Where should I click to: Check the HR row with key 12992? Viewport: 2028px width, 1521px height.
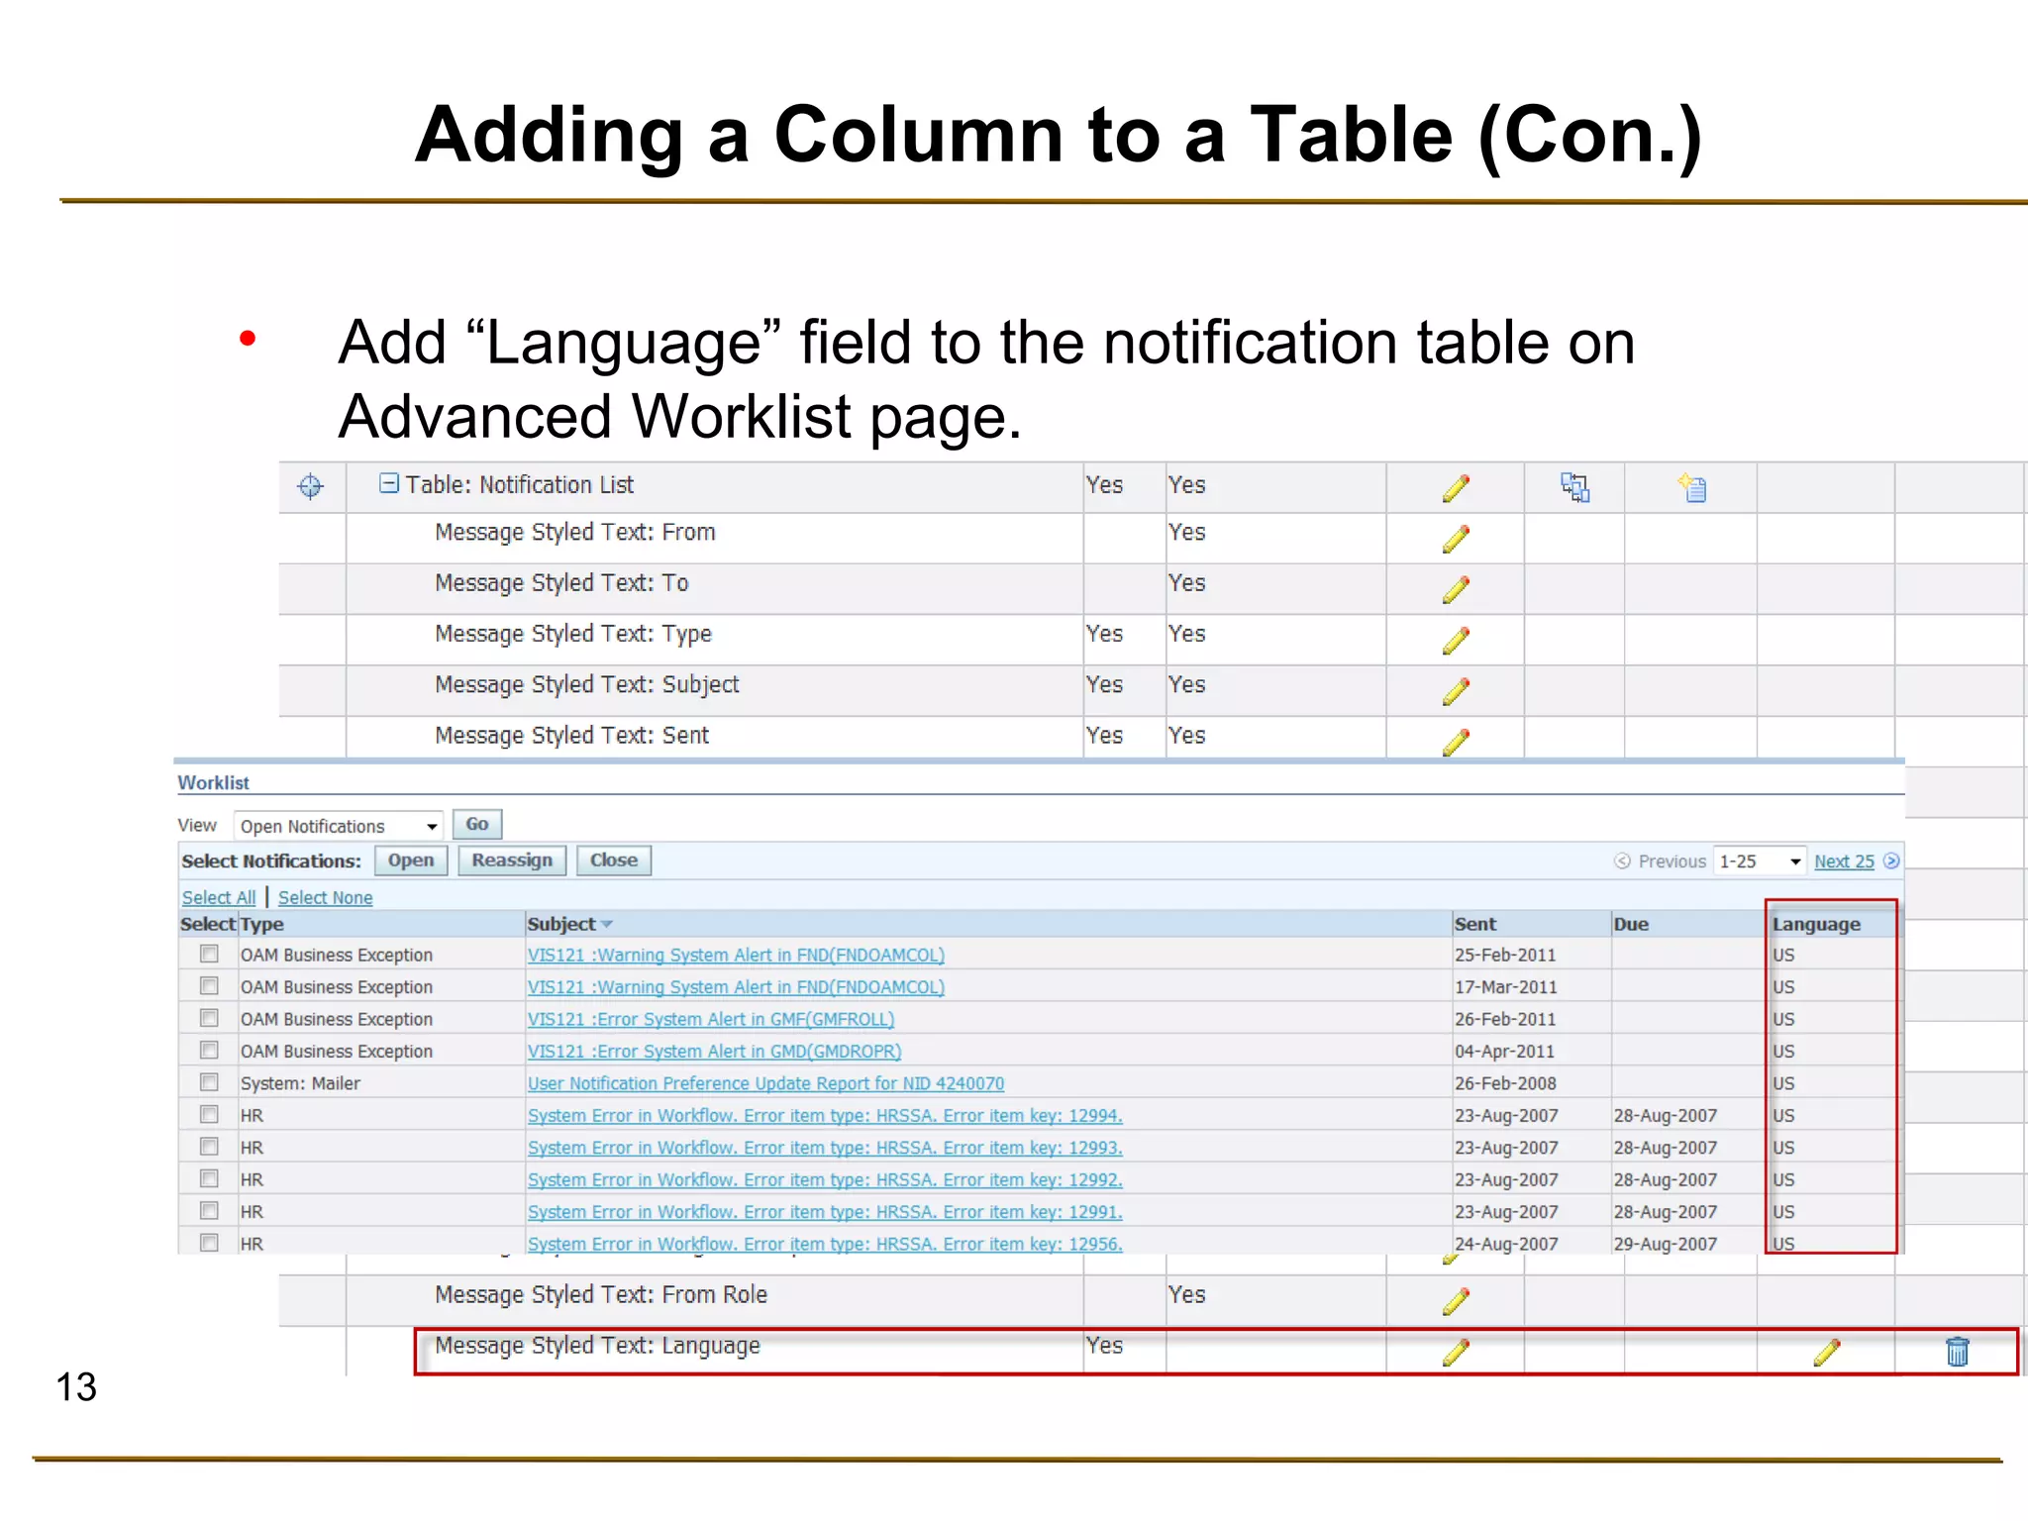point(209,1178)
